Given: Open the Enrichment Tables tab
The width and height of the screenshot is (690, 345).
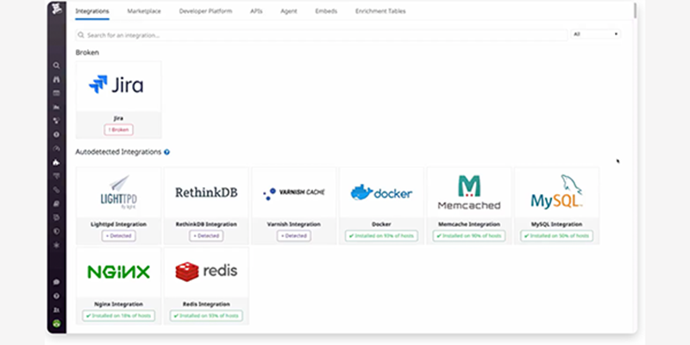Looking at the screenshot, I should coord(380,11).
